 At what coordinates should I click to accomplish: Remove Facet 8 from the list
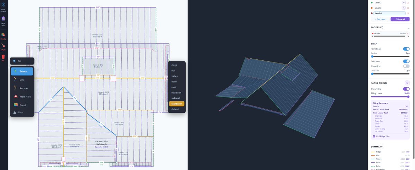pos(407,33)
